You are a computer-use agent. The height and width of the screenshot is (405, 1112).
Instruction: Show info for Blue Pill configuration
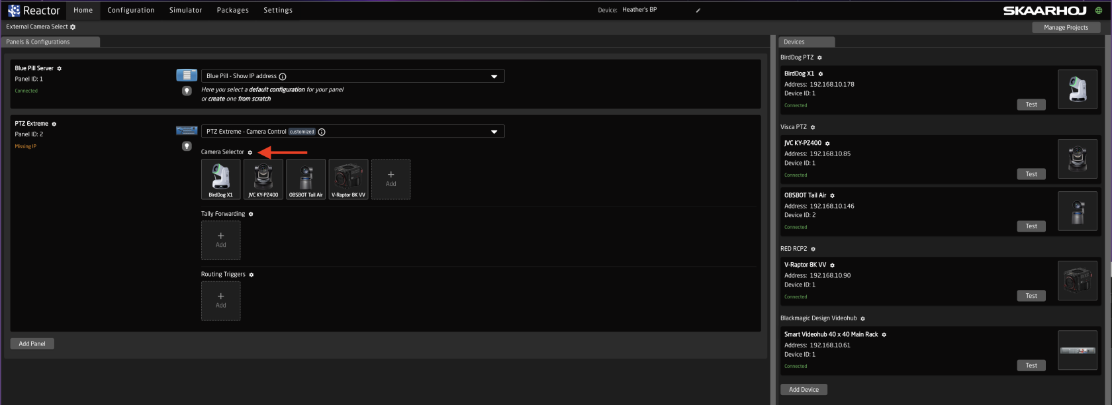[x=283, y=77]
